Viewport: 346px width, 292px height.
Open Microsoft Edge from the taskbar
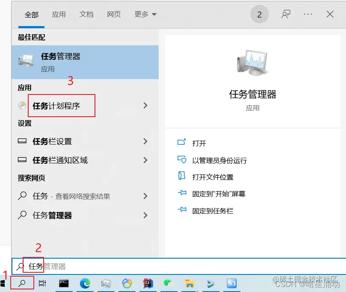[85, 283]
